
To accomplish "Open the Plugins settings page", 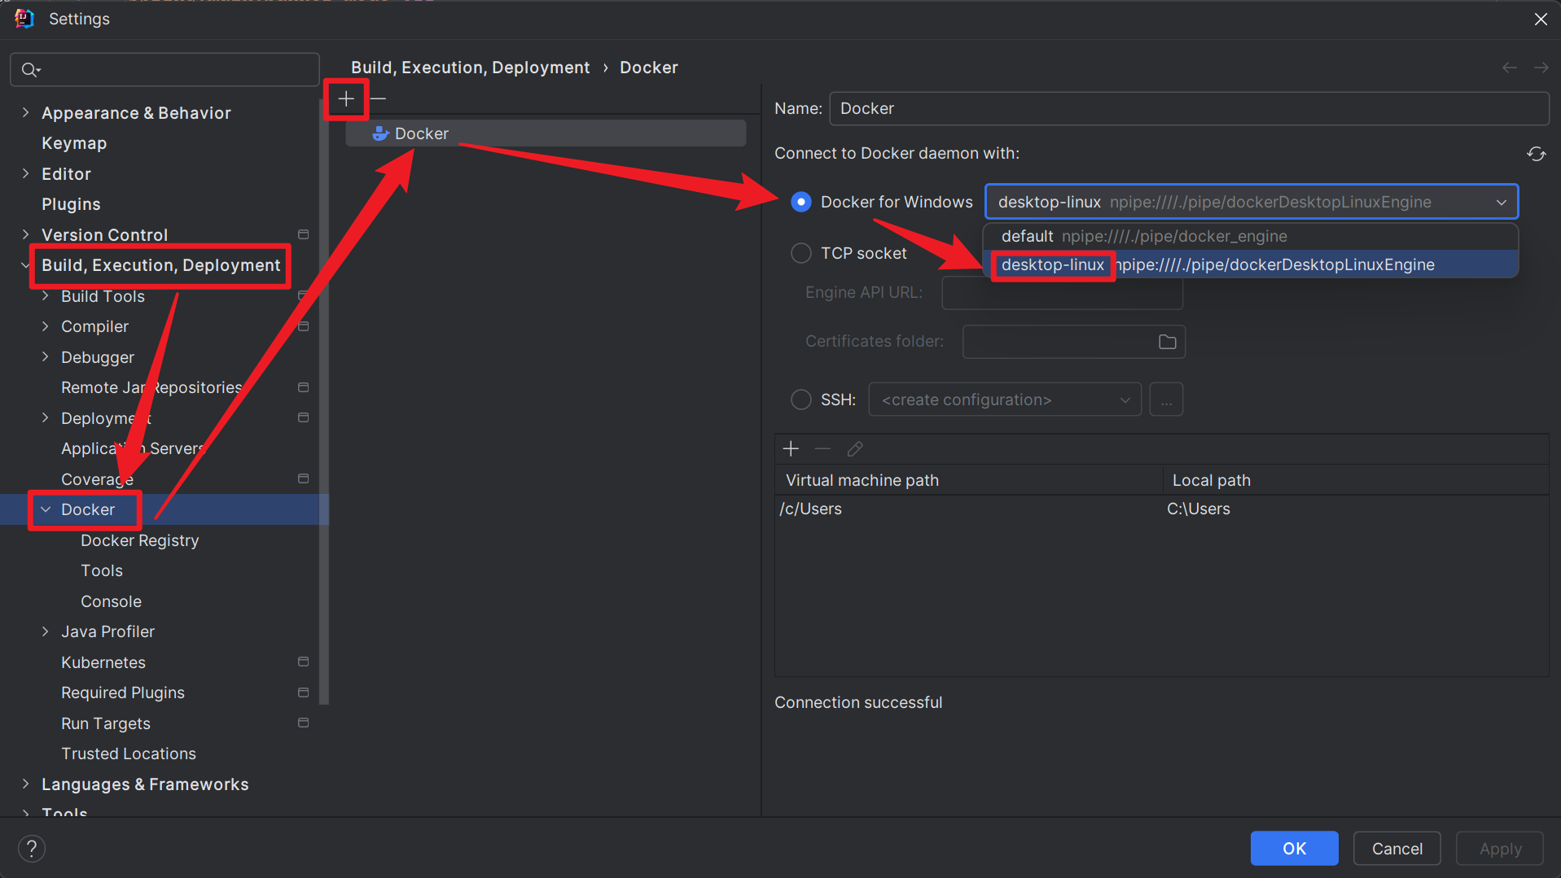I will click(71, 204).
